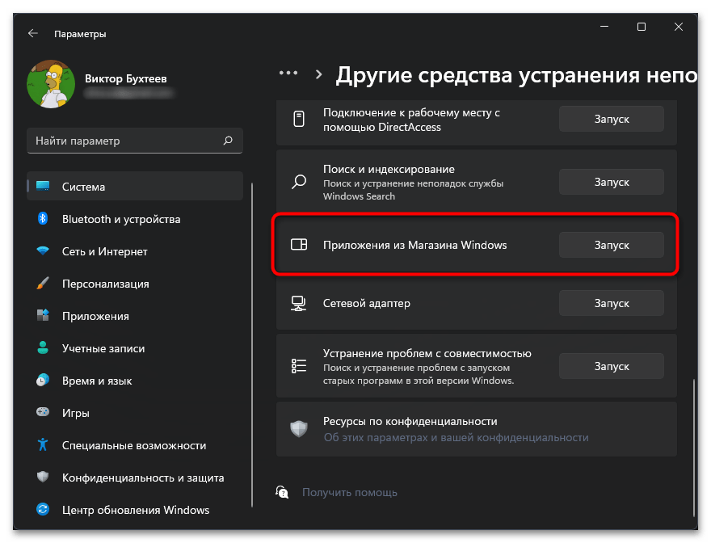Click the sidebar vertical scrollbar

pos(251,345)
